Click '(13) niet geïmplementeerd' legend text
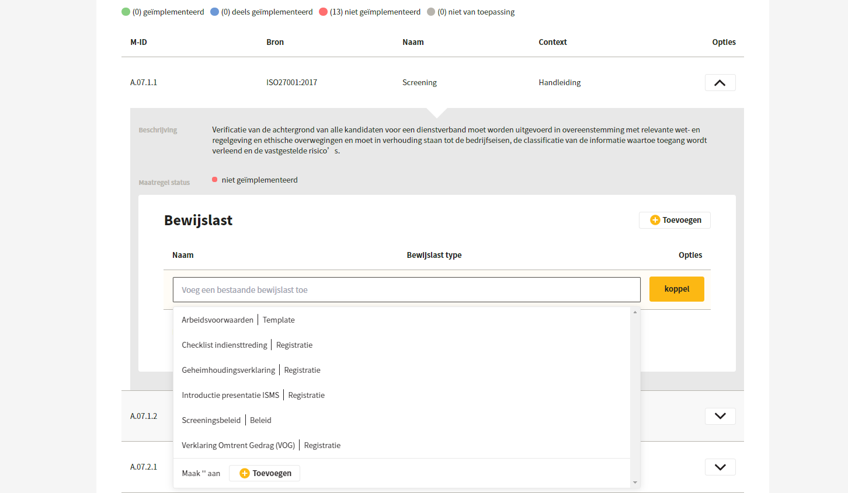 (x=375, y=12)
